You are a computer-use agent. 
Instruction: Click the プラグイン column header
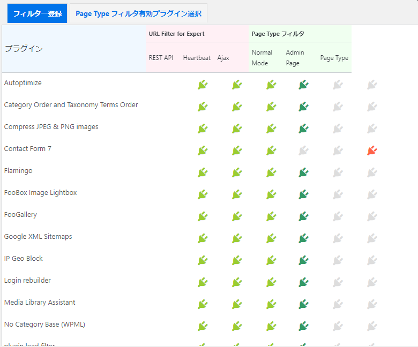pos(24,49)
